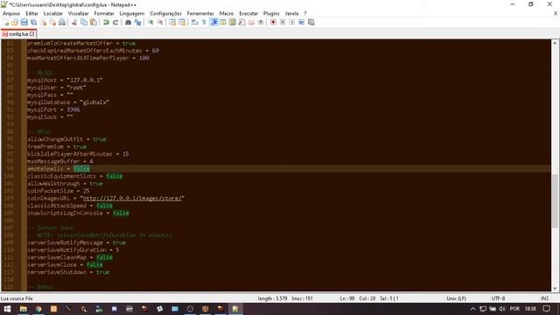Image resolution: width=560 pixels, height=315 pixels.
Task: Open the Replace dialog toolbar icon
Action: 137,22
